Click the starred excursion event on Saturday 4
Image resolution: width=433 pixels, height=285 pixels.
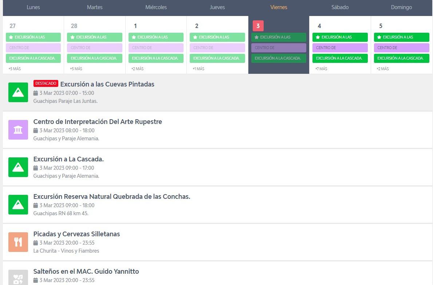340,37
